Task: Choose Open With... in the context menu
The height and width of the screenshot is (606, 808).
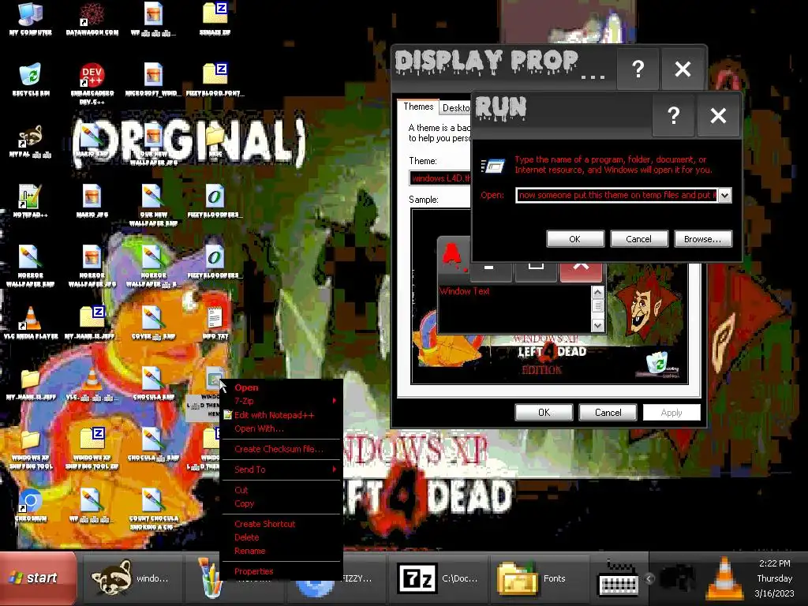Action: [x=282, y=428]
